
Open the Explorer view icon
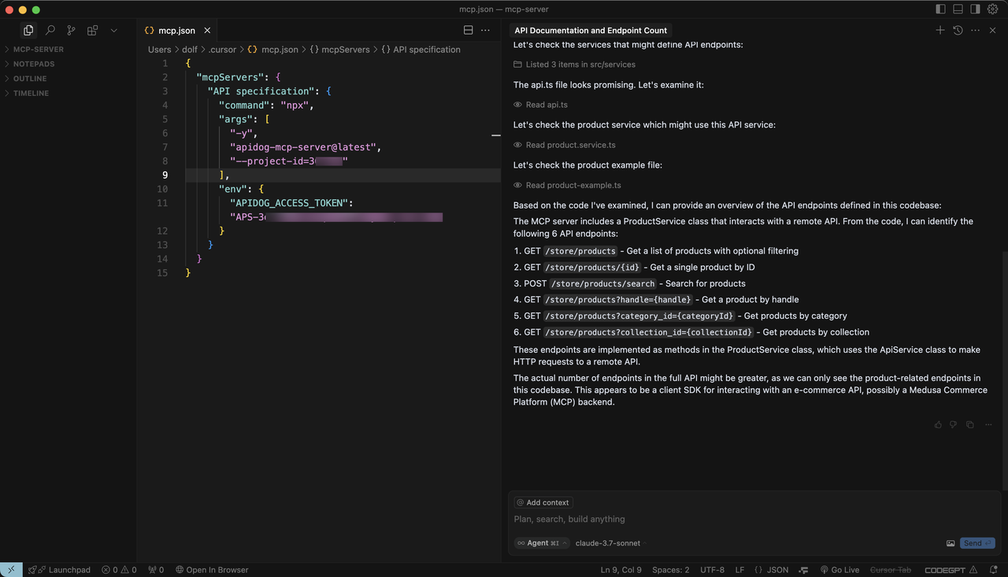coord(28,30)
